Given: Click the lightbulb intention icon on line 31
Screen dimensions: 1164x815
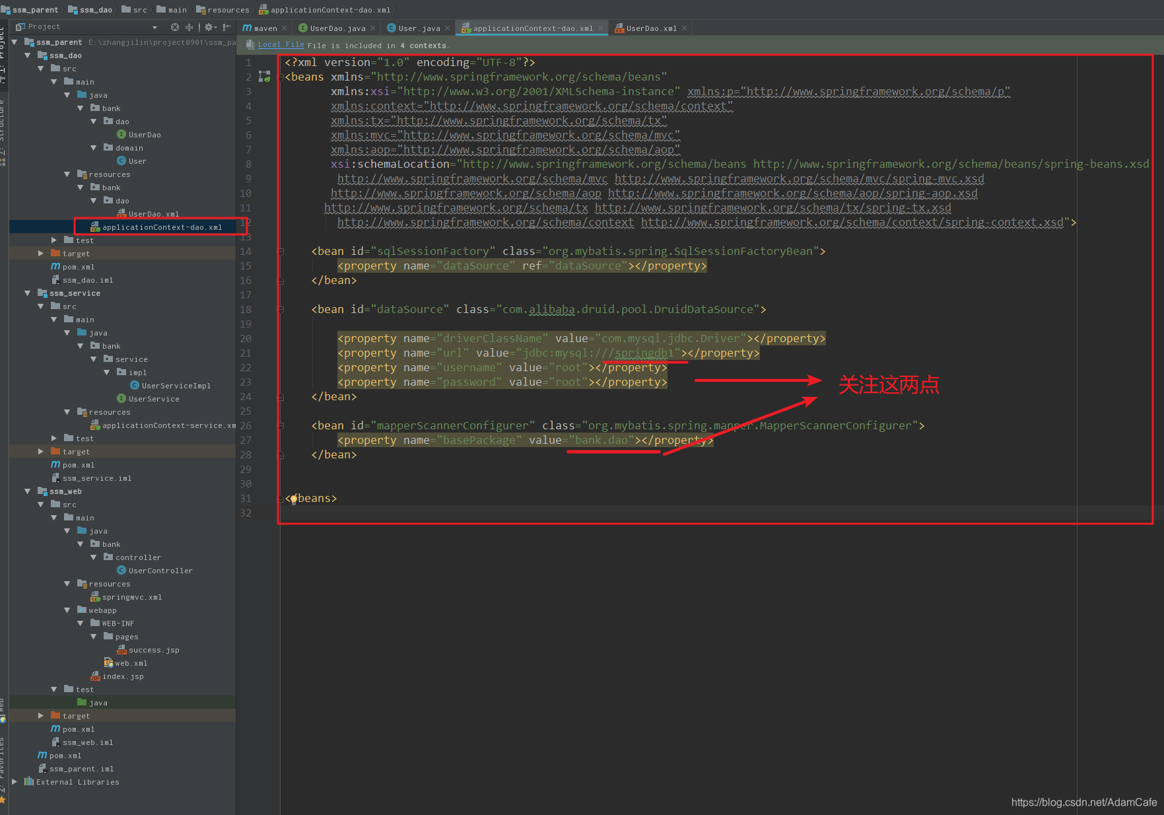Looking at the screenshot, I should click(294, 499).
